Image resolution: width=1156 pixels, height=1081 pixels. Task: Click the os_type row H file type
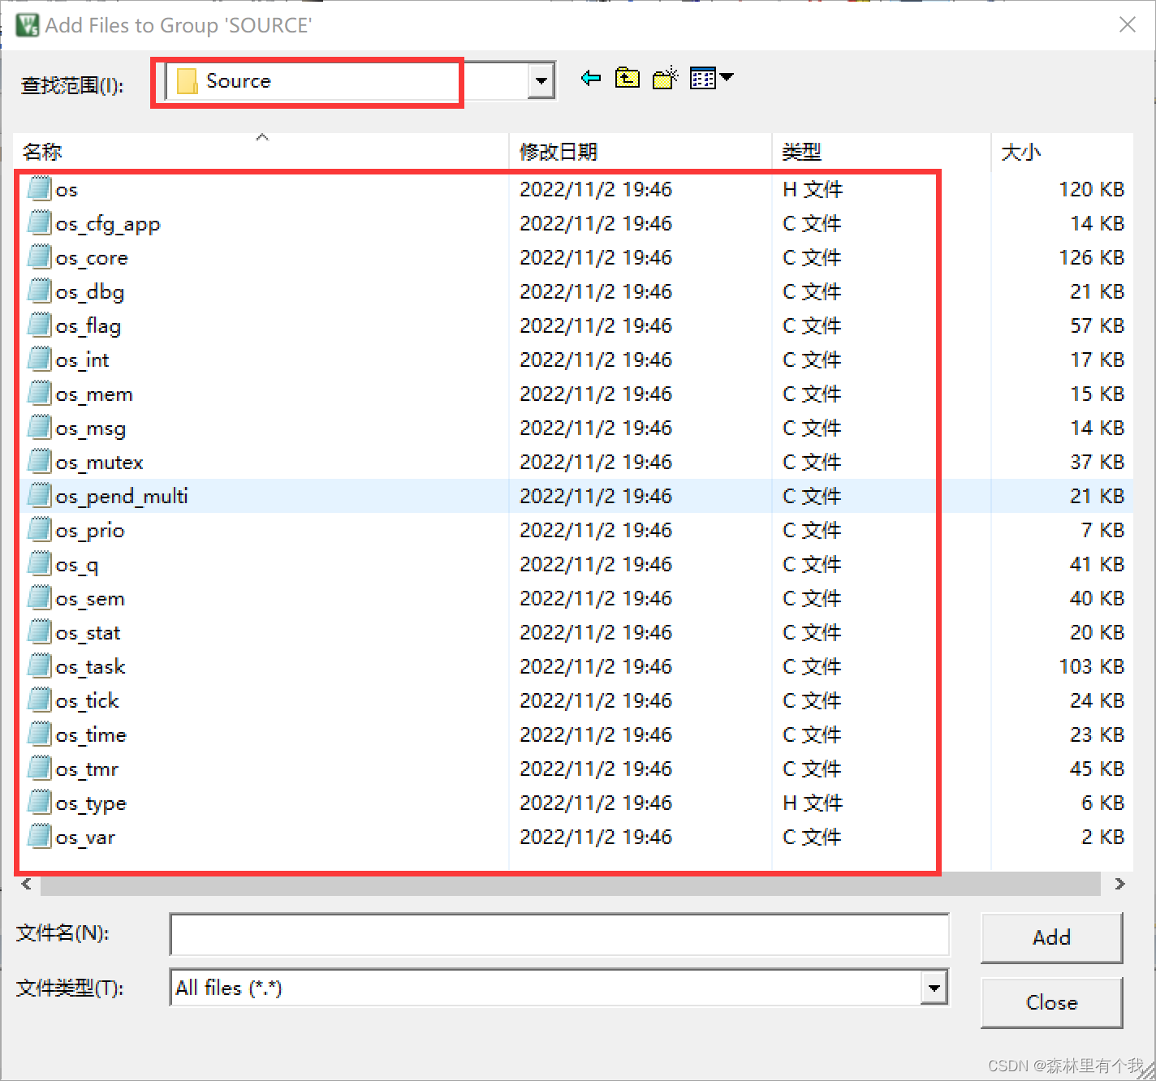[x=813, y=803]
